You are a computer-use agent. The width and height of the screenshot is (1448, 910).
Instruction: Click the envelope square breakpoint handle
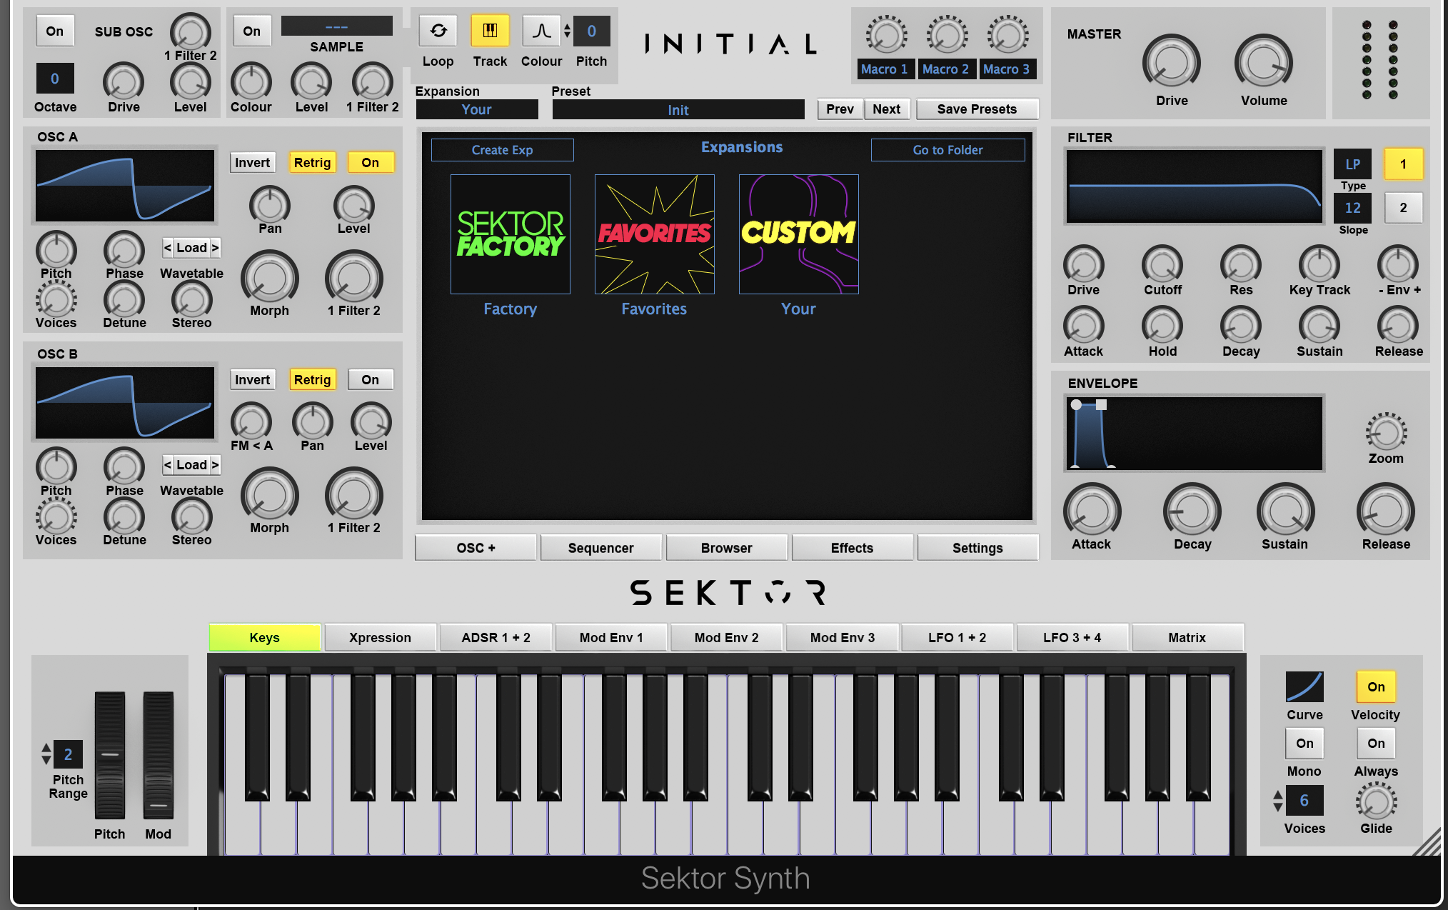(x=1102, y=405)
